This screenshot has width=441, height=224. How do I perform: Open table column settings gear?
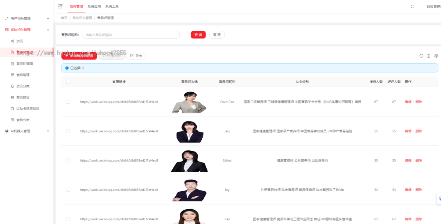(x=436, y=56)
